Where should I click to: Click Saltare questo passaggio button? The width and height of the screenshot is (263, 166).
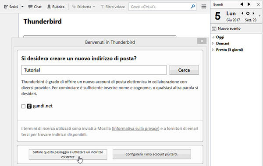pos(68,155)
